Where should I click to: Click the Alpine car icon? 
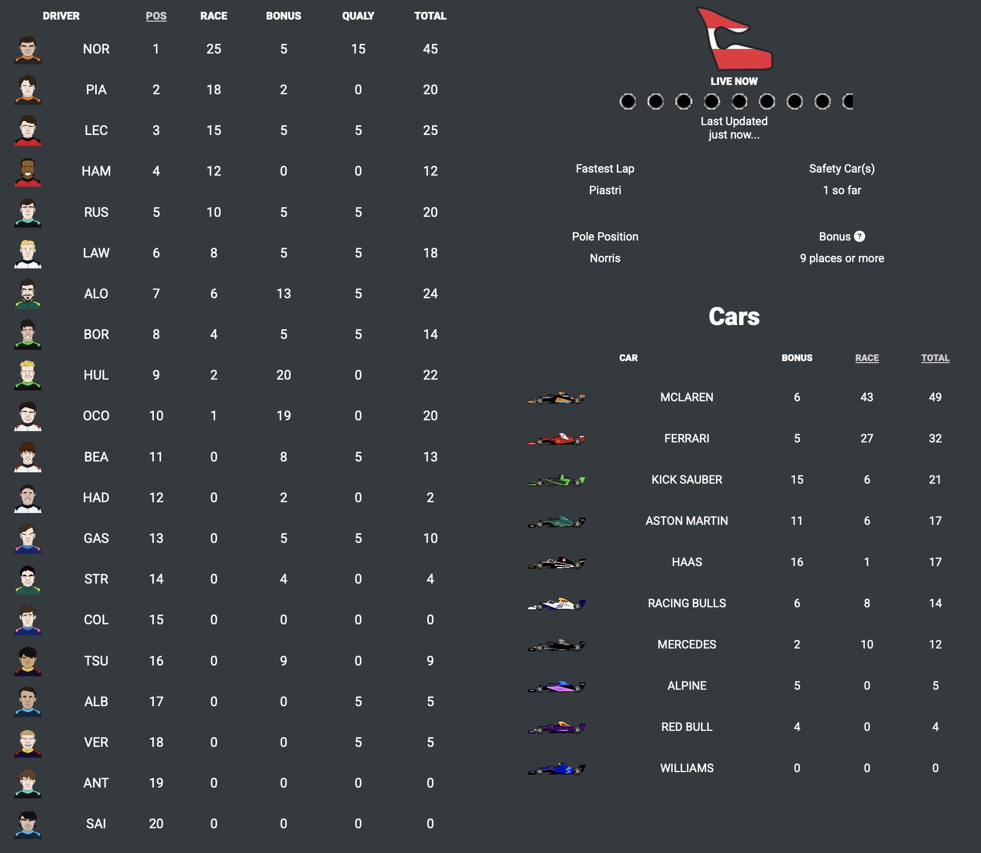coord(556,687)
